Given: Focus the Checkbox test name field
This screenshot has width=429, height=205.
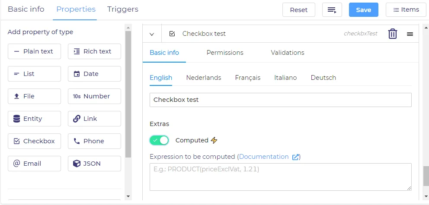Looking at the screenshot, I should 280,100.
